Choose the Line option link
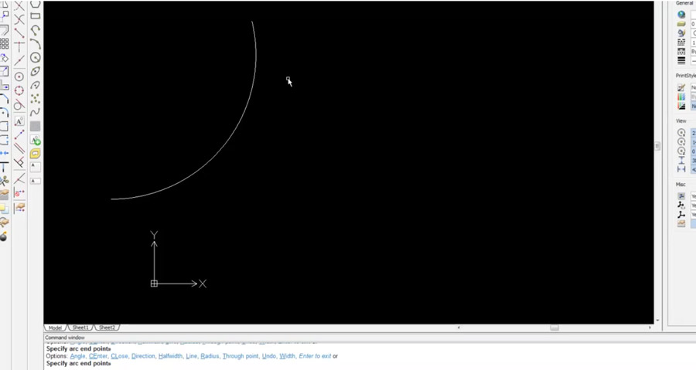 (191, 356)
